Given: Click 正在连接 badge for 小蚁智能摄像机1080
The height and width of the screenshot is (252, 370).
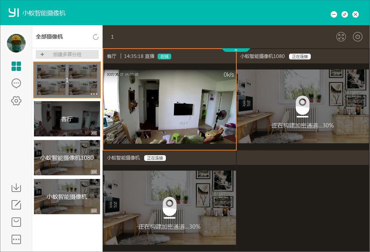Looking at the screenshot, I should pos(300,57).
